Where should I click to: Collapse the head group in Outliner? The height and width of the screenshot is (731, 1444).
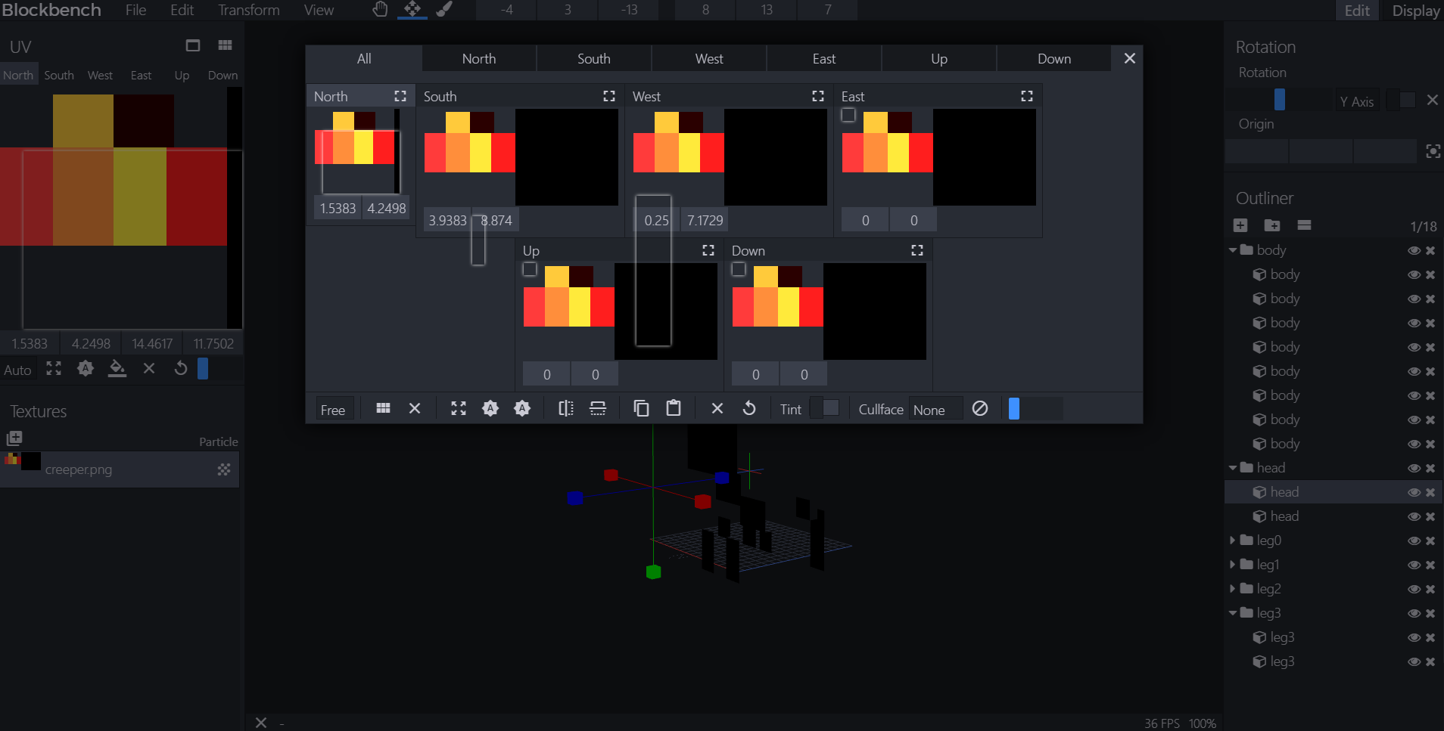pos(1233,468)
